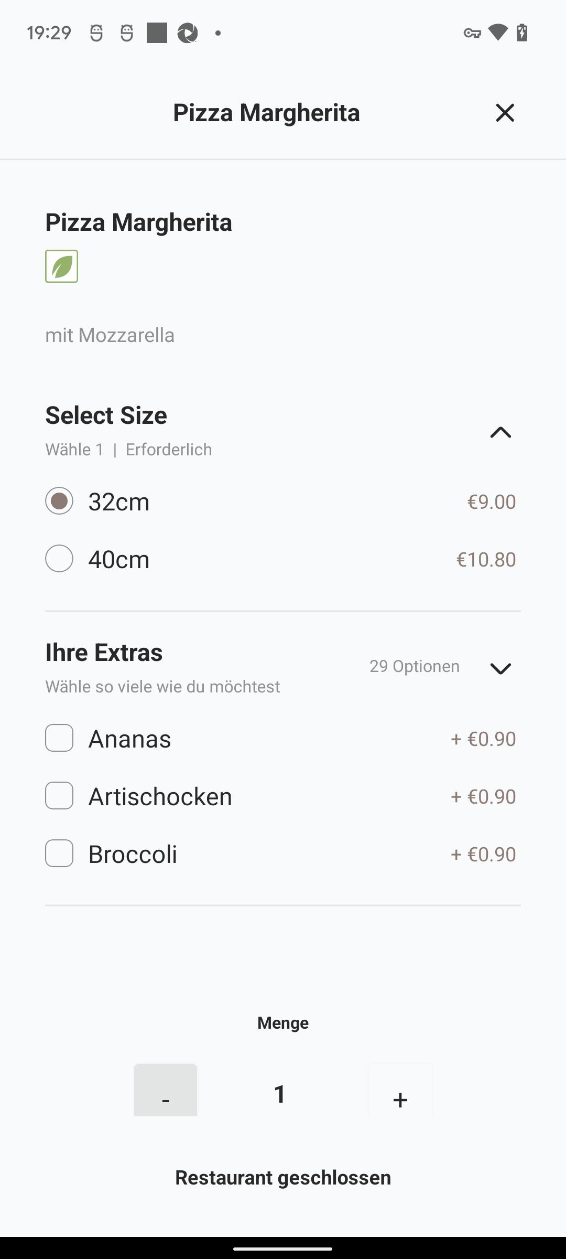Tap the battery charging icon

522,33
